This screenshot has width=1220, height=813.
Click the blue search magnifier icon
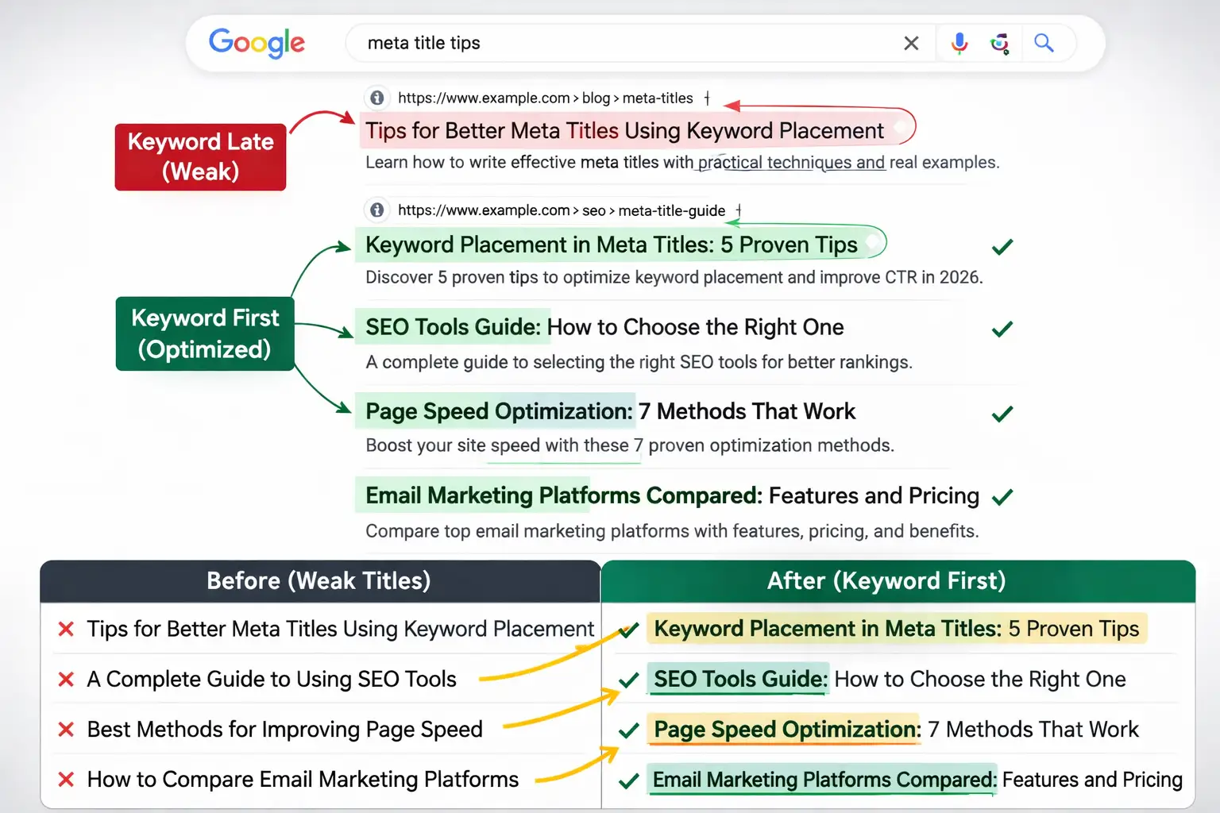click(x=1044, y=43)
